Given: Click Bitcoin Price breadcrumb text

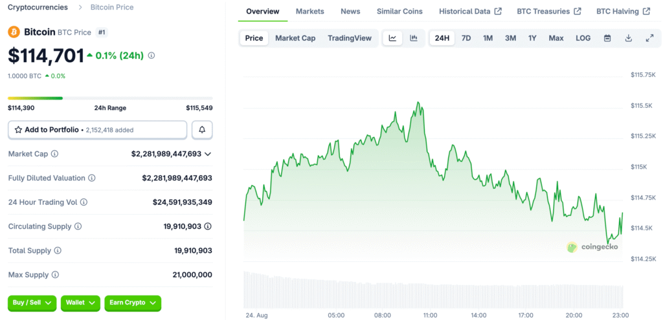Looking at the screenshot, I should pos(112,7).
